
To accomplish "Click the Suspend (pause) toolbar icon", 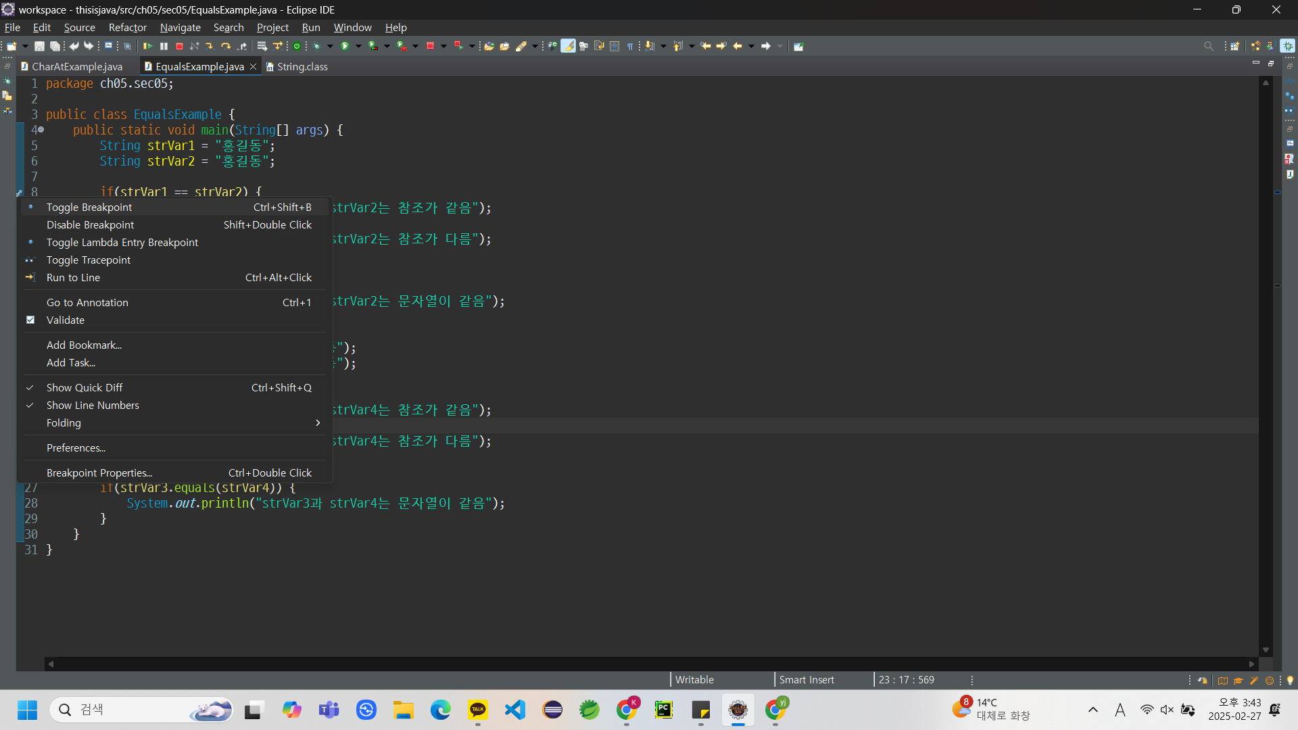I will (x=164, y=46).
